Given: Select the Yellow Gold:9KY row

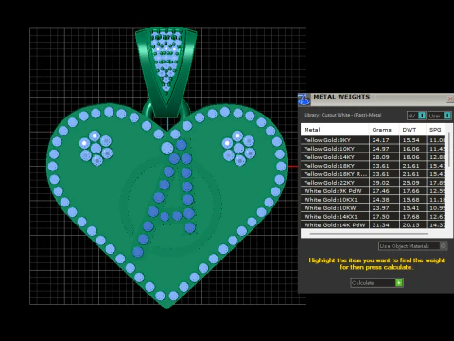Looking at the screenshot, I should [373, 140].
